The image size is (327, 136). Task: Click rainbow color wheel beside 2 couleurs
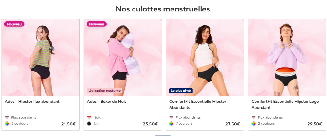[x=254, y=124]
